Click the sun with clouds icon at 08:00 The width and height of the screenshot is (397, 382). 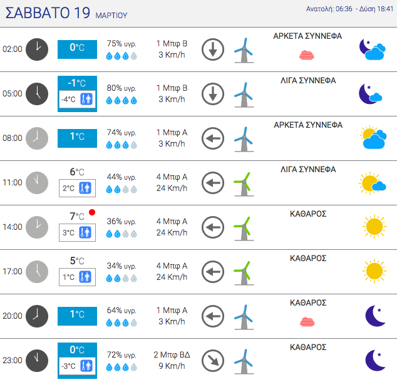tap(373, 138)
